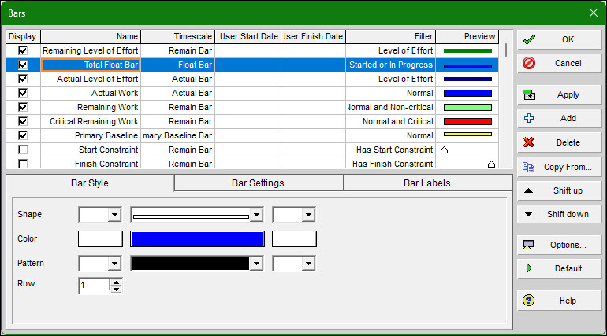Confirm with the OK button

pyautogui.click(x=559, y=39)
